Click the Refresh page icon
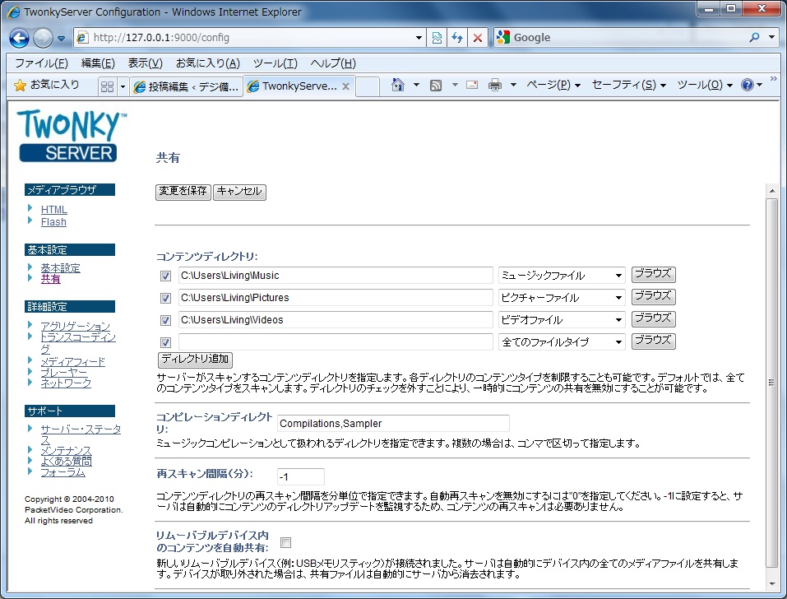 [456, 38]
